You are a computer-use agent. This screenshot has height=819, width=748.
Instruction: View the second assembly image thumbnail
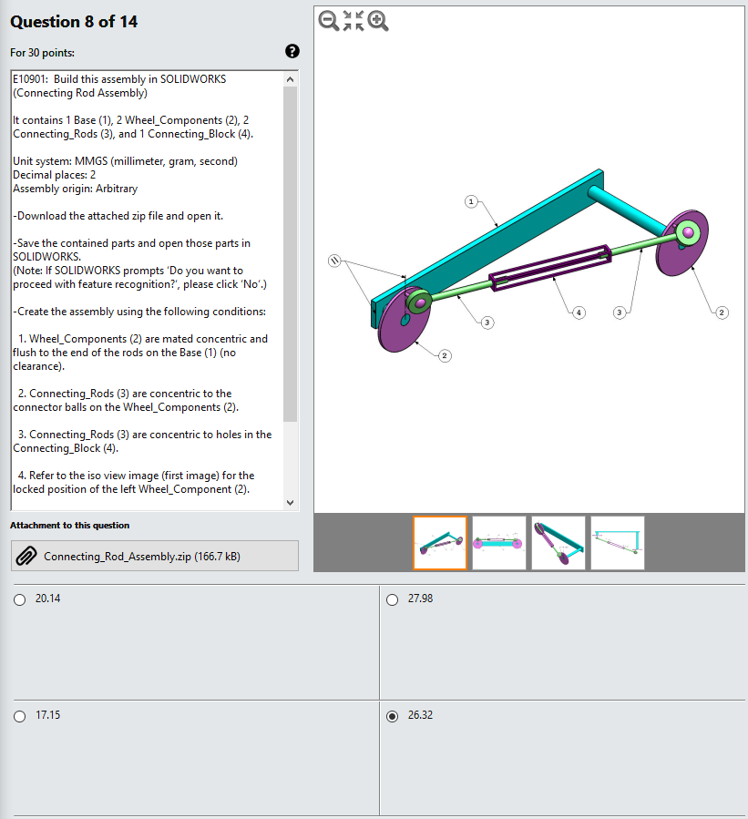pyautogui.click(x=498, y=542)
